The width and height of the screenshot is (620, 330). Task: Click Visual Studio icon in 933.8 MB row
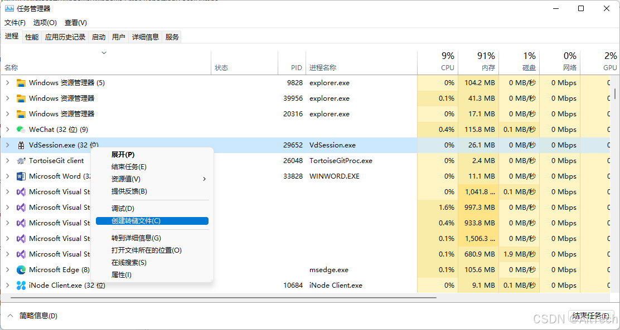(x=21, y=223)
